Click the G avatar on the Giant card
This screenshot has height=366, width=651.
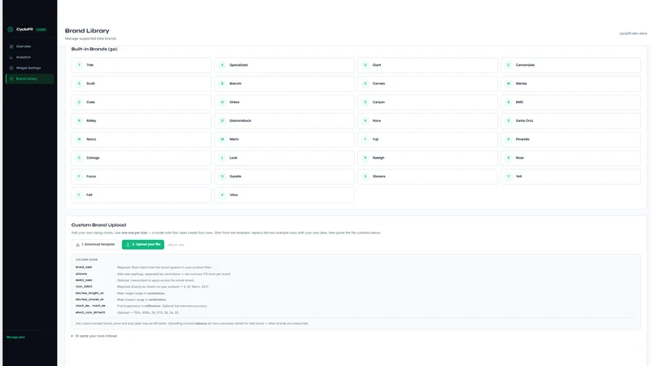click(x=365, y=65)
